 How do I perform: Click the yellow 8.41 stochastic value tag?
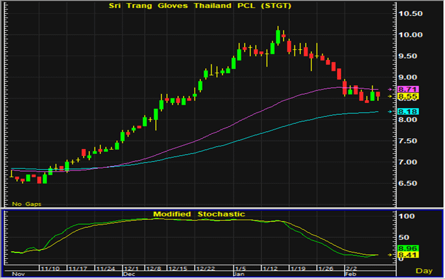403,256
